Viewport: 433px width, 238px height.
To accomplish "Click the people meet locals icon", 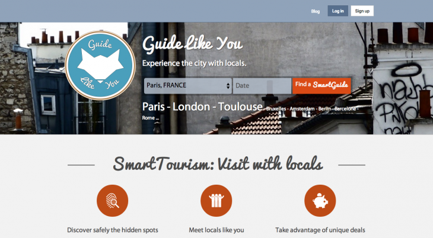I will point(216,201).
